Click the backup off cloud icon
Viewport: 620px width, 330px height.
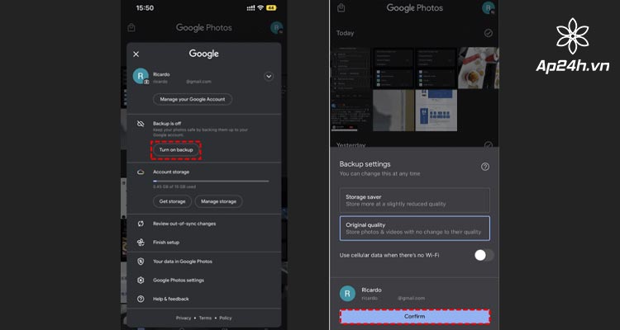pos(141,124)
